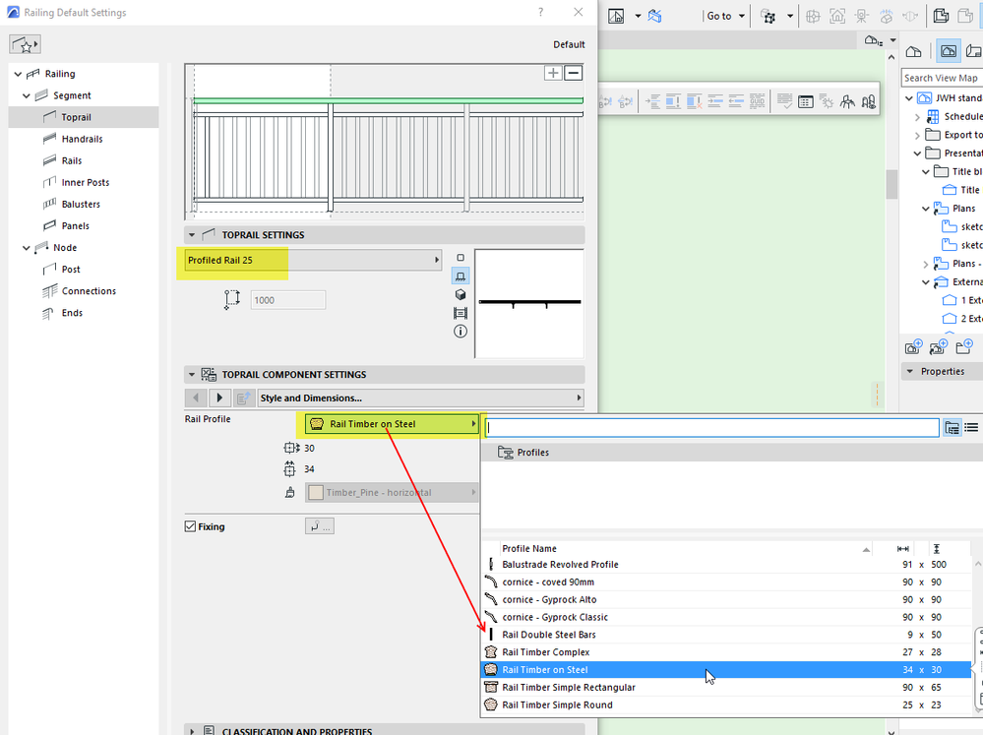983x735 pixels.
Task: Switch profile chooser to list view
Action: pos(971,428)
